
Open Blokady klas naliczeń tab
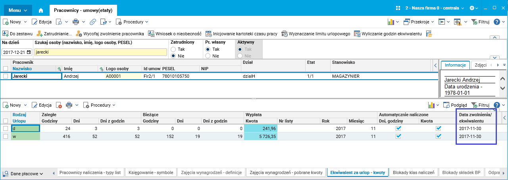413,172
